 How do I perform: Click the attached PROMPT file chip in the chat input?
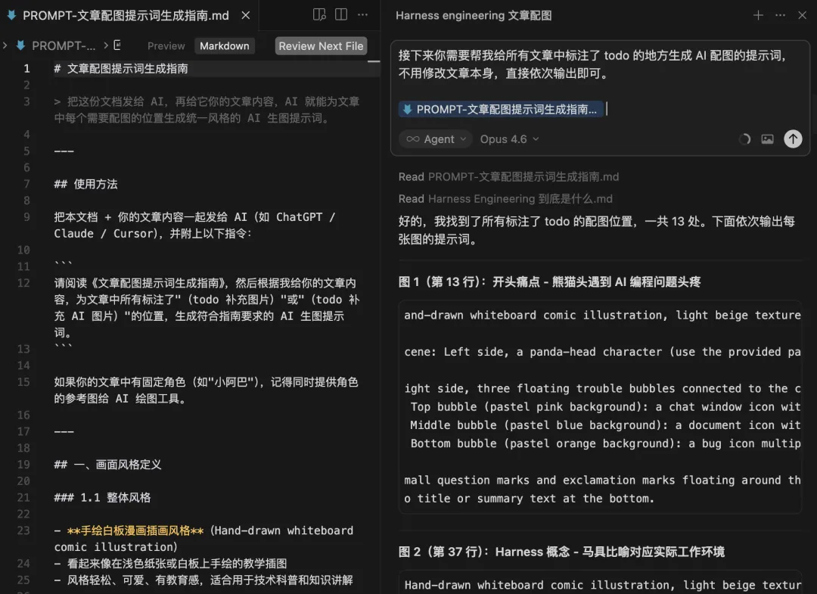tap(501, 110)
